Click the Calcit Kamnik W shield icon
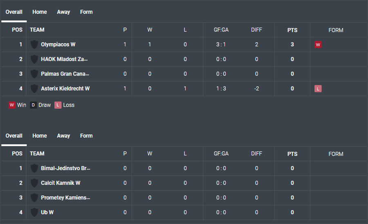The height and width of the screenshot is (224, 368). tap(34, 183)
